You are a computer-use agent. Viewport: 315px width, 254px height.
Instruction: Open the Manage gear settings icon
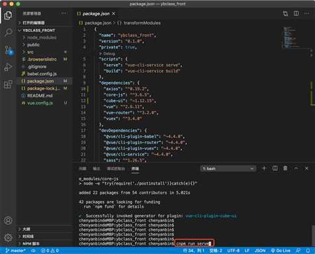pyautogui.click(x=8, y=237)
